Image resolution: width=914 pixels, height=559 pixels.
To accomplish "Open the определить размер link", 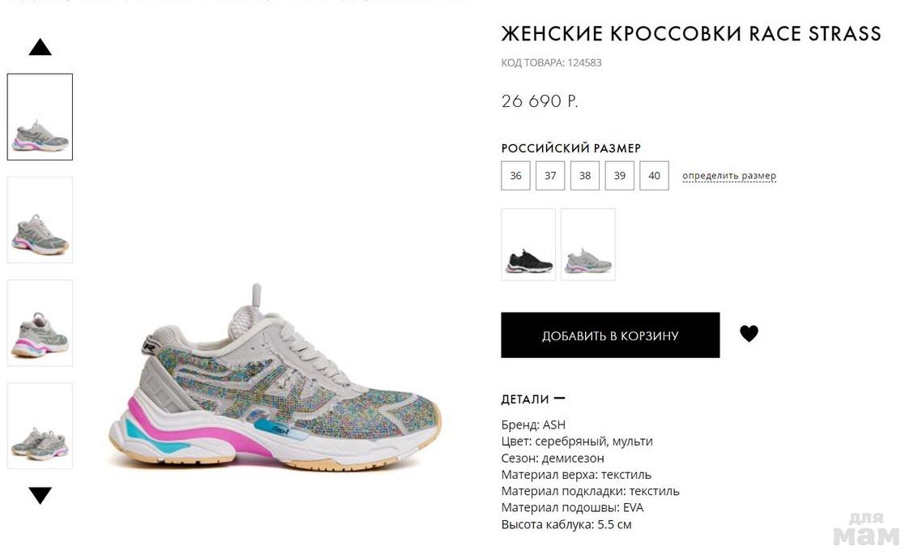I will tap(729, 176).
